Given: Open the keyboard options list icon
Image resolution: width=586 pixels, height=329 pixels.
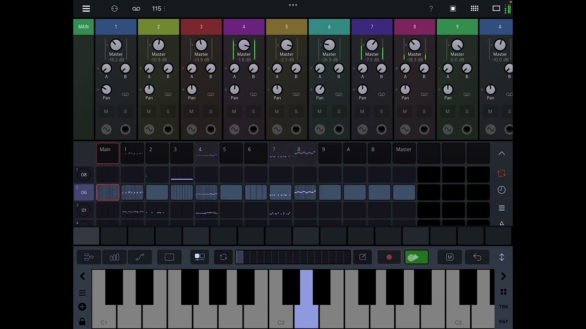Looking at the screenshot, I should (82, 293).
